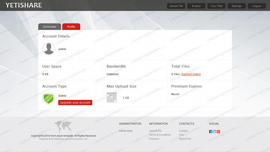Click the calendar icon under Max Upload Size
This screenshot has height=152, width=270.
click(x=112, y=97)
